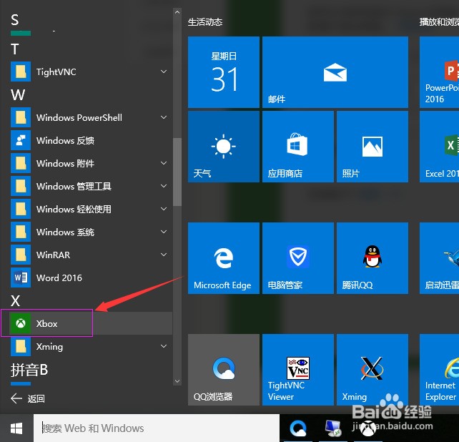The height and width of the screenshot is (442, 459).
Task: Open the QQ浏览器 tile
Action: [224, 370]
